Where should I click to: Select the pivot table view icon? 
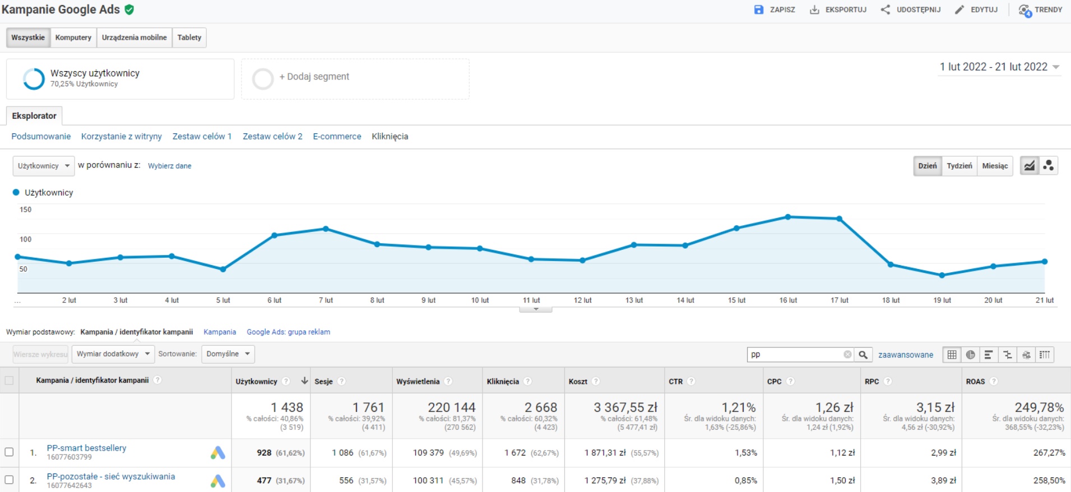tap(1045, 355)
